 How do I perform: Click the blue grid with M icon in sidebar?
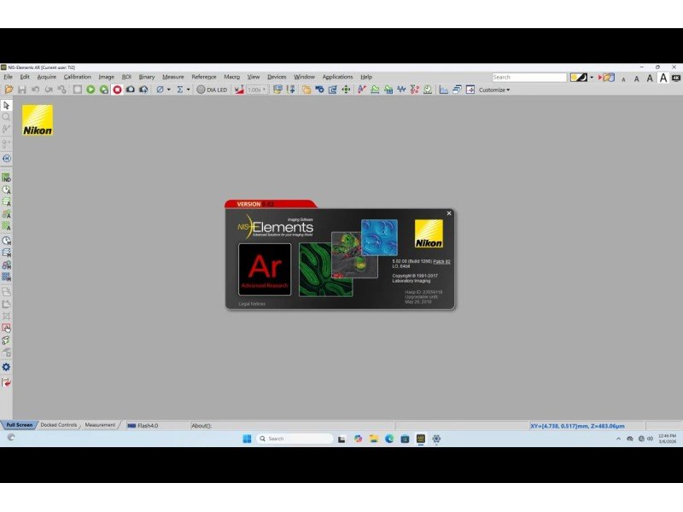[x=6, y=276]
